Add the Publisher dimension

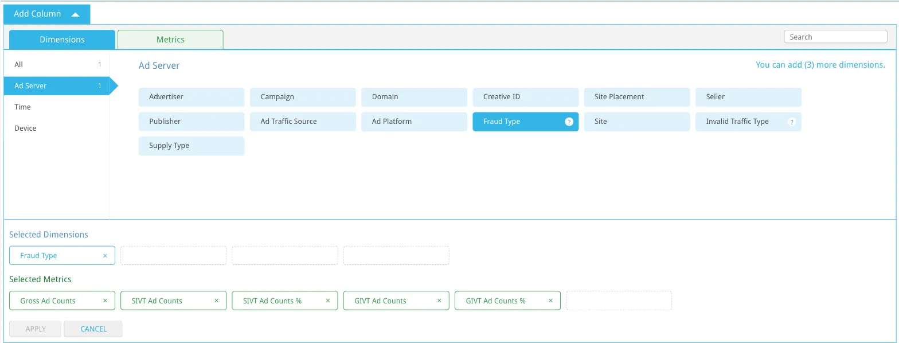click(x=191, y=122)
